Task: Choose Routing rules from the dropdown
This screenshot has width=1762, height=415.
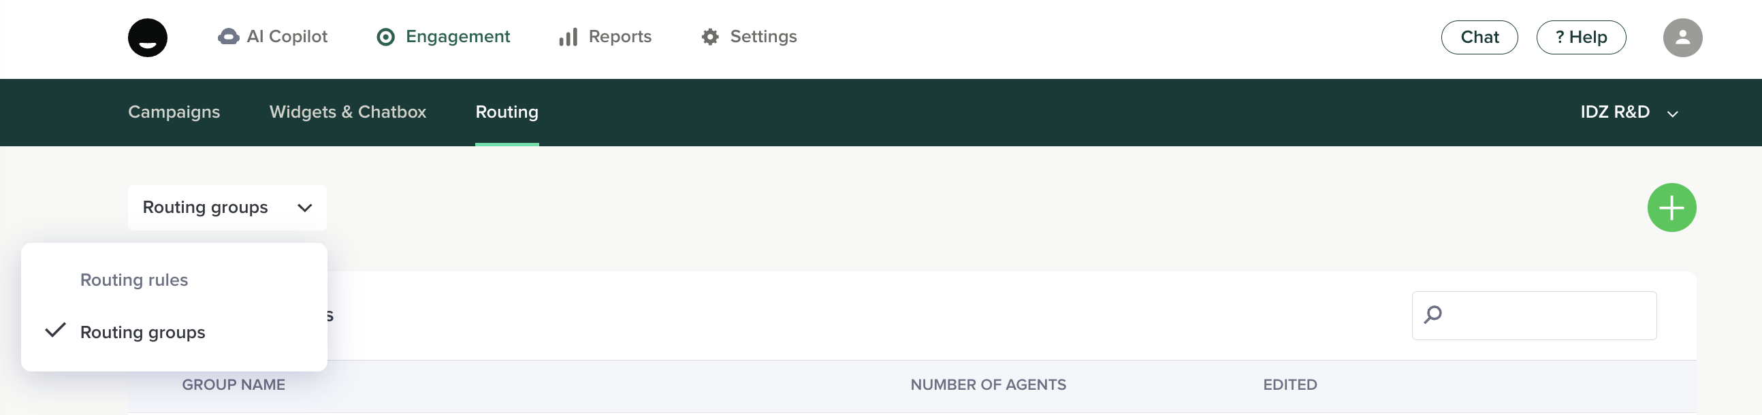Action: click(x=134, y=280)
